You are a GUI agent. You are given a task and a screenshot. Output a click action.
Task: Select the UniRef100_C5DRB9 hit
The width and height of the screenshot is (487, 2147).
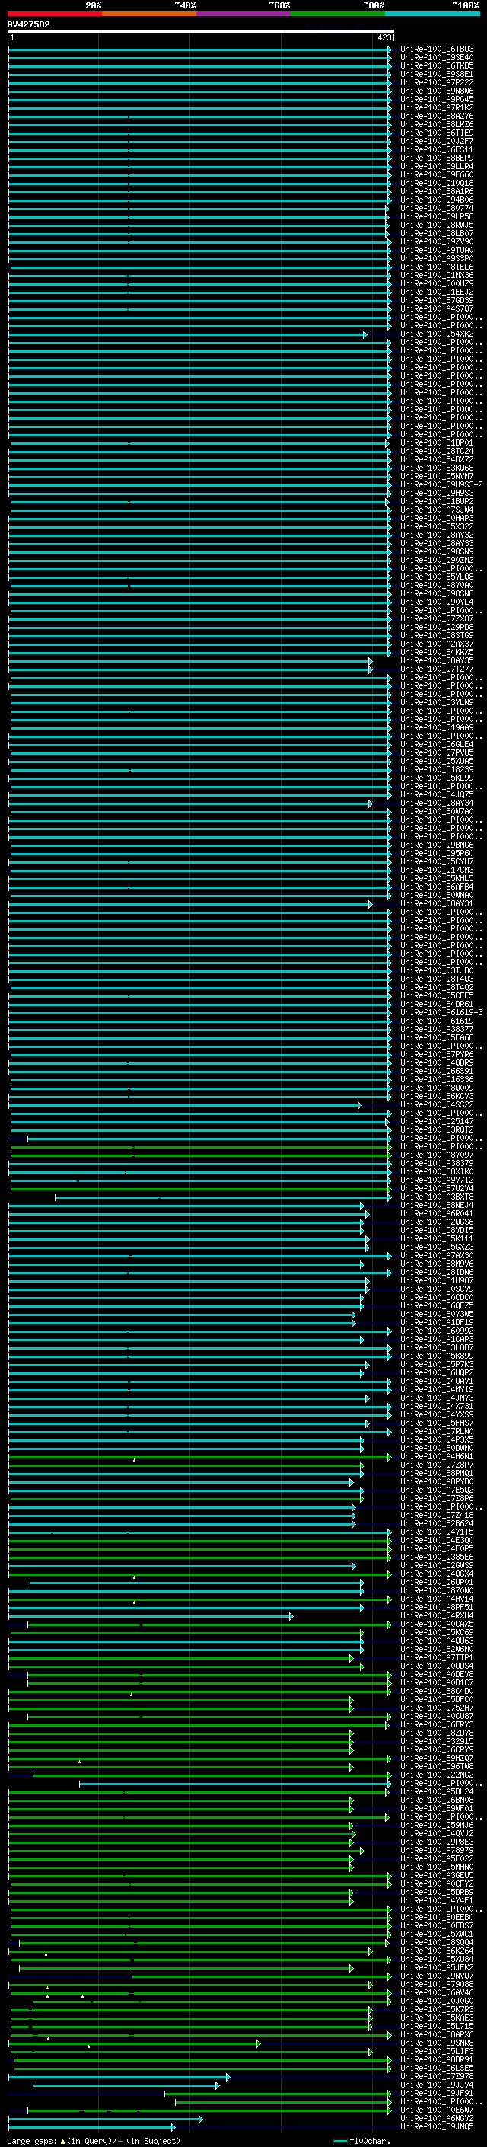tap(437, 1893)
